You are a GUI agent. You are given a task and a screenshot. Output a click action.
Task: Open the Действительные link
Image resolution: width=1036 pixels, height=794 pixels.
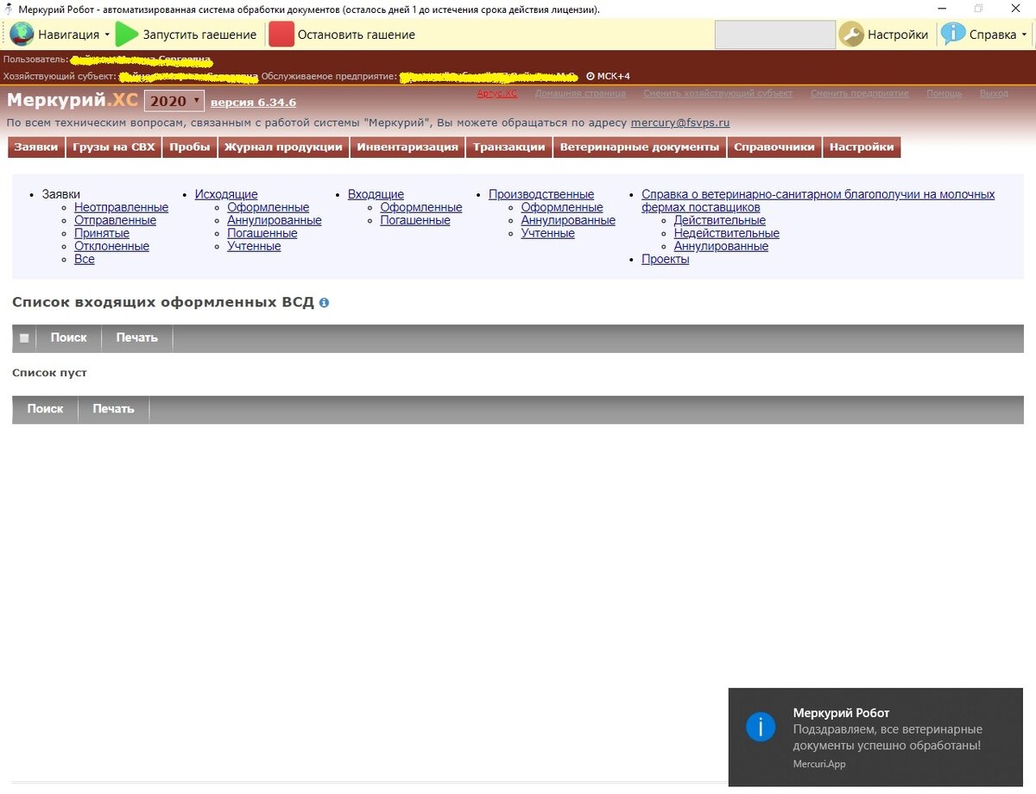tap(720, 220)
